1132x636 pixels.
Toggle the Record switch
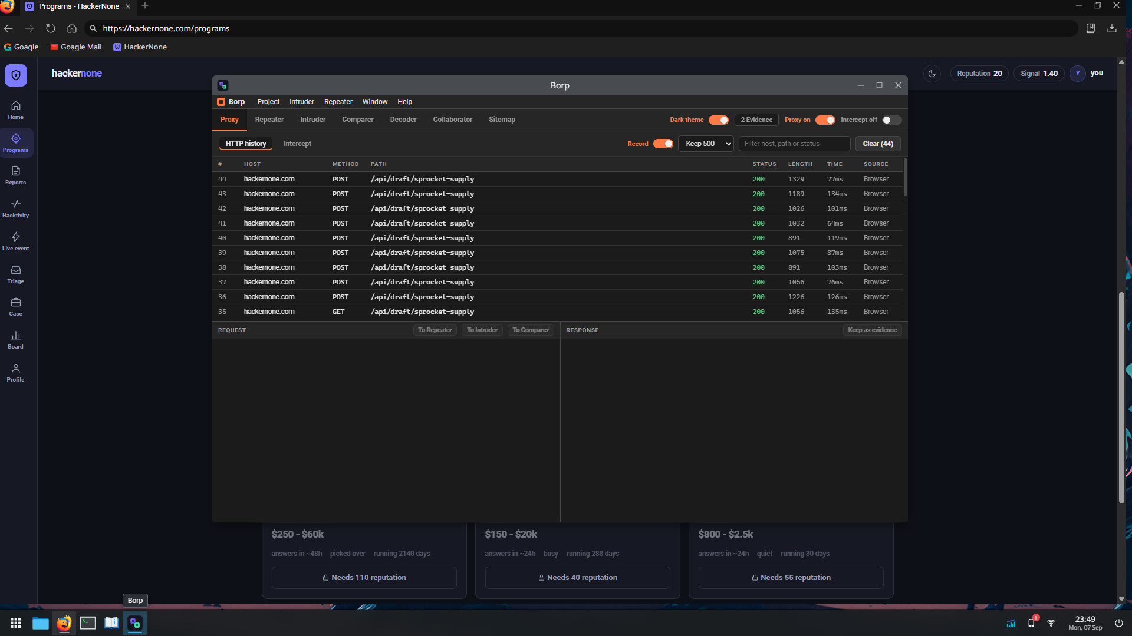pyautogui.click(x=663, y=144)
